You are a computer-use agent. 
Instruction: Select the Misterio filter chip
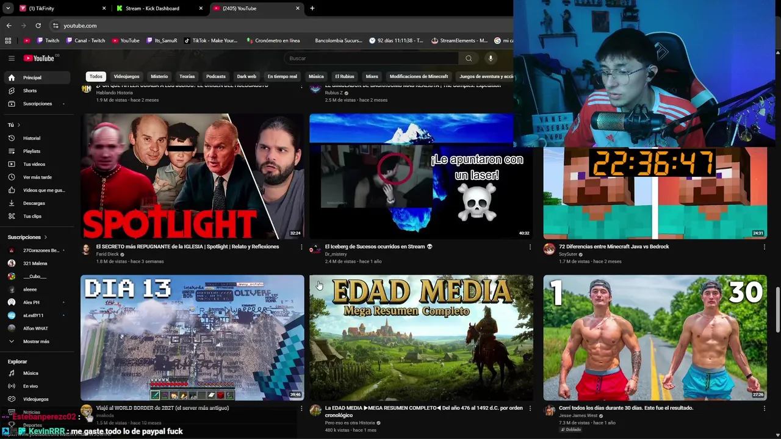point(159,76)
